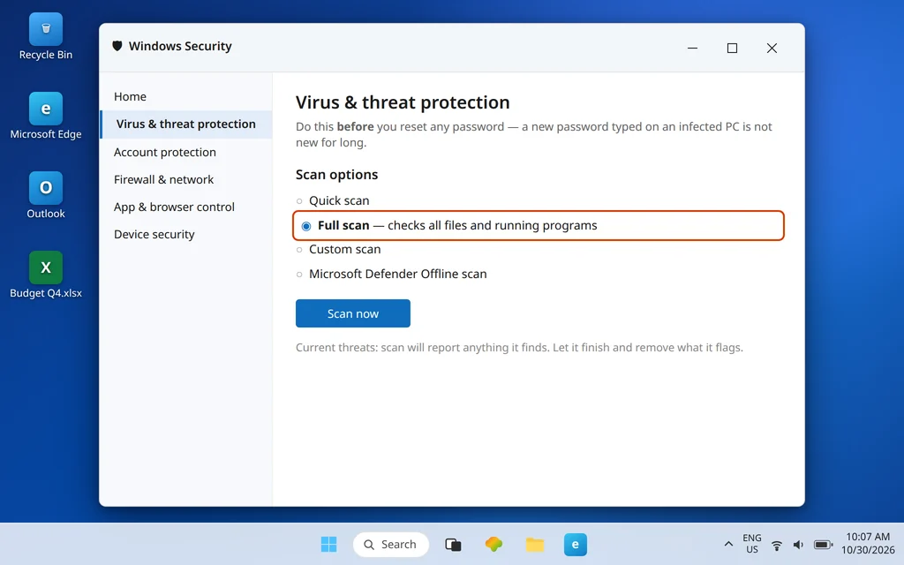Click the taskbar Search box
This screenshot has width=904, height=565.
point(391,544)
